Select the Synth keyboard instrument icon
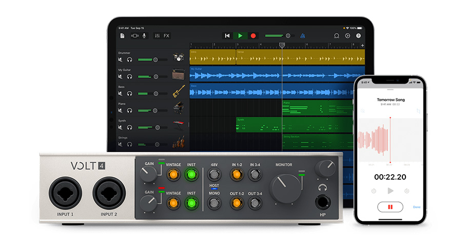467x251 pixels. click(179, 125)
